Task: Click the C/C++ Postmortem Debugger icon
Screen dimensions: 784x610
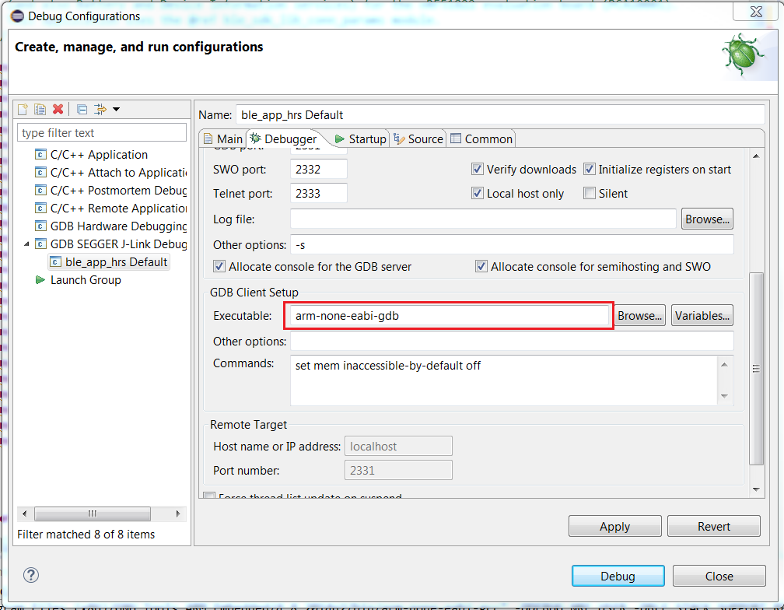Action: point(41,191)
